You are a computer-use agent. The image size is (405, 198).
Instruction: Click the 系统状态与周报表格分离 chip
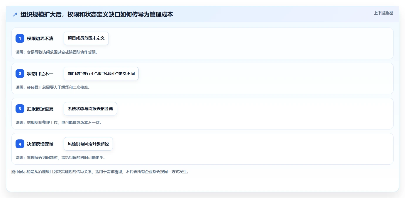pyautogui.click(x=90, y=109)
